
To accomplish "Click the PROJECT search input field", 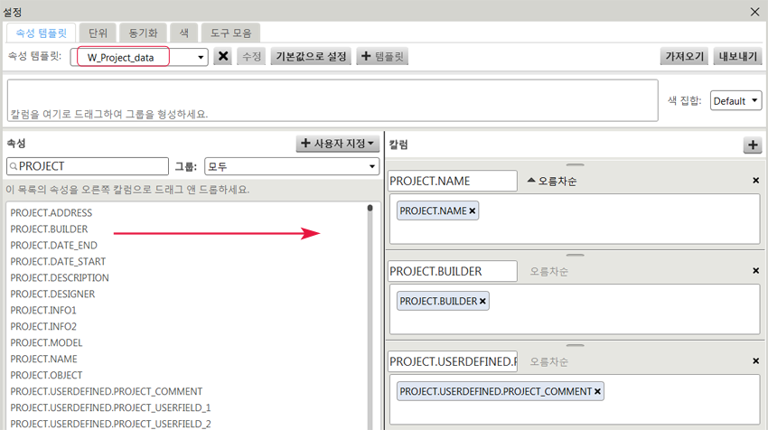I will tap(90, 166).
